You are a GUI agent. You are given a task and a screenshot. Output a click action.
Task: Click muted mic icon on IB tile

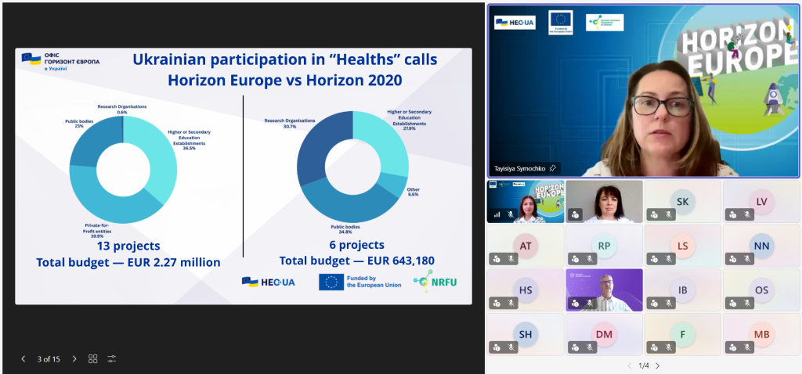tap(667, 303)
